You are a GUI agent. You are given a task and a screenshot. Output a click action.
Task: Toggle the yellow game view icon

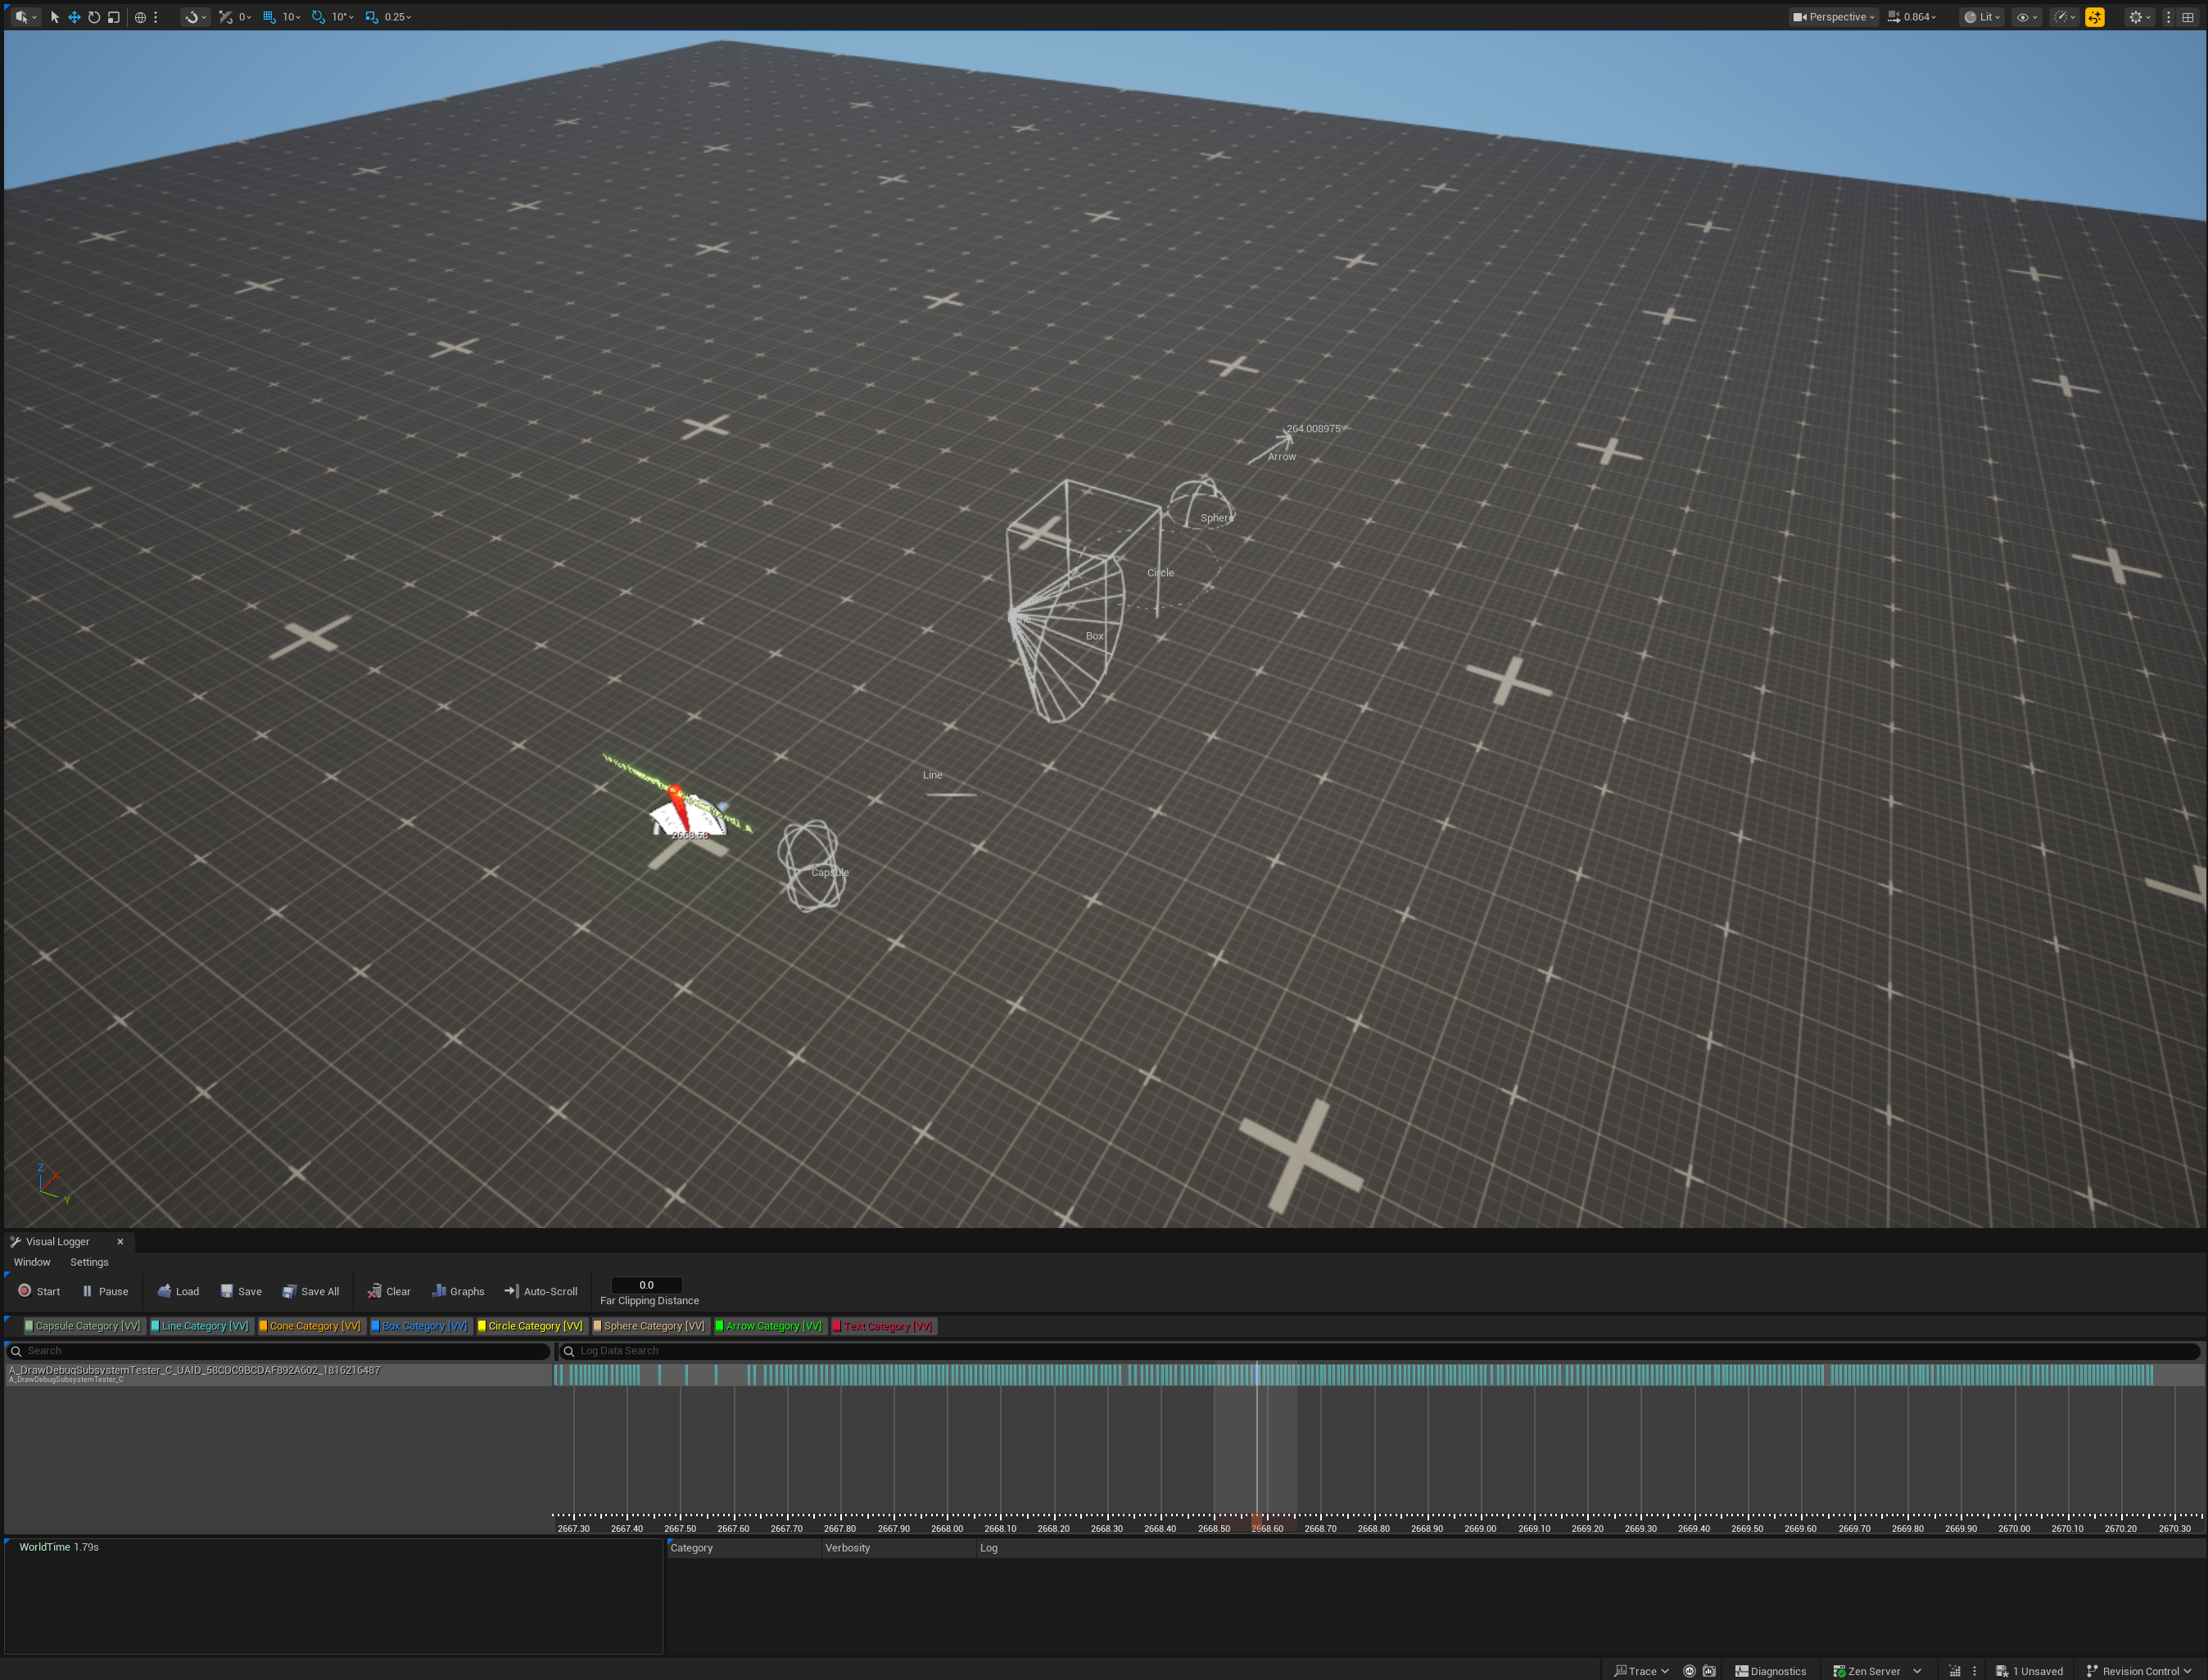[x=2094, y=17]
